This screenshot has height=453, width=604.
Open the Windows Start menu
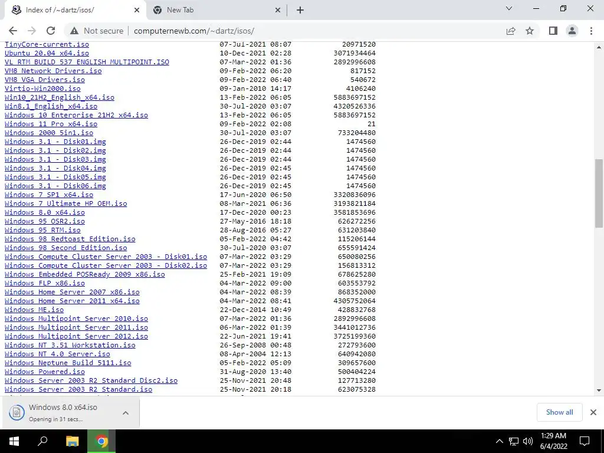(14, 441)
